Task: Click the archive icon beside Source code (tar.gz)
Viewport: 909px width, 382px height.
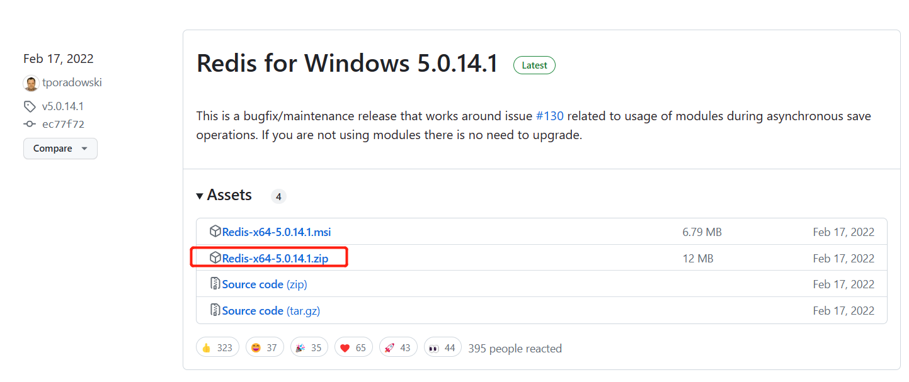Action: point(215,310)
